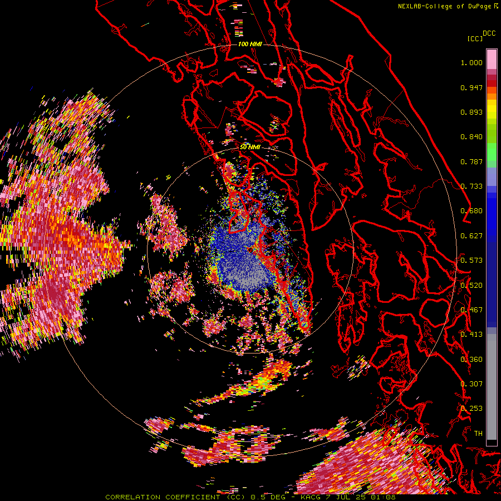
Task: Click the gray lower segment of color bar
Action: pos(492,387)
